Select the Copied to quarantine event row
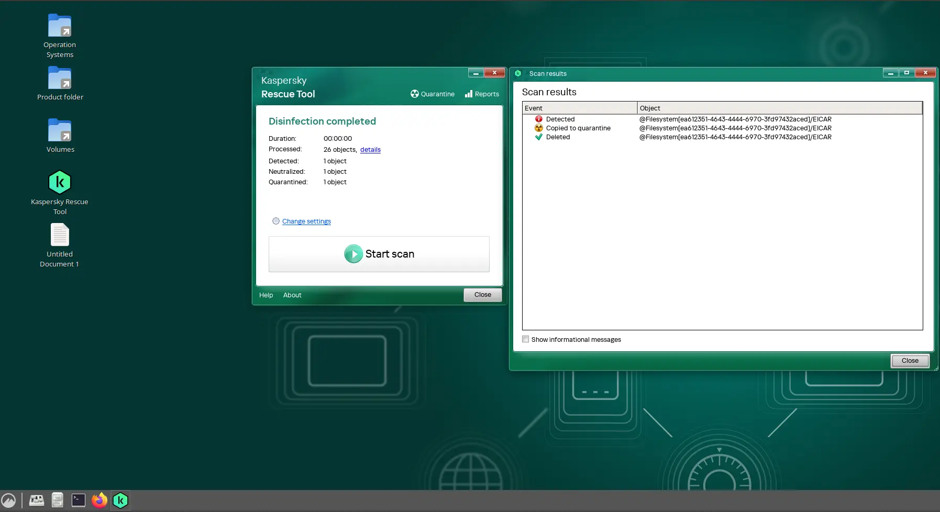Screen dimensions: 940x512 coord(578,128)
